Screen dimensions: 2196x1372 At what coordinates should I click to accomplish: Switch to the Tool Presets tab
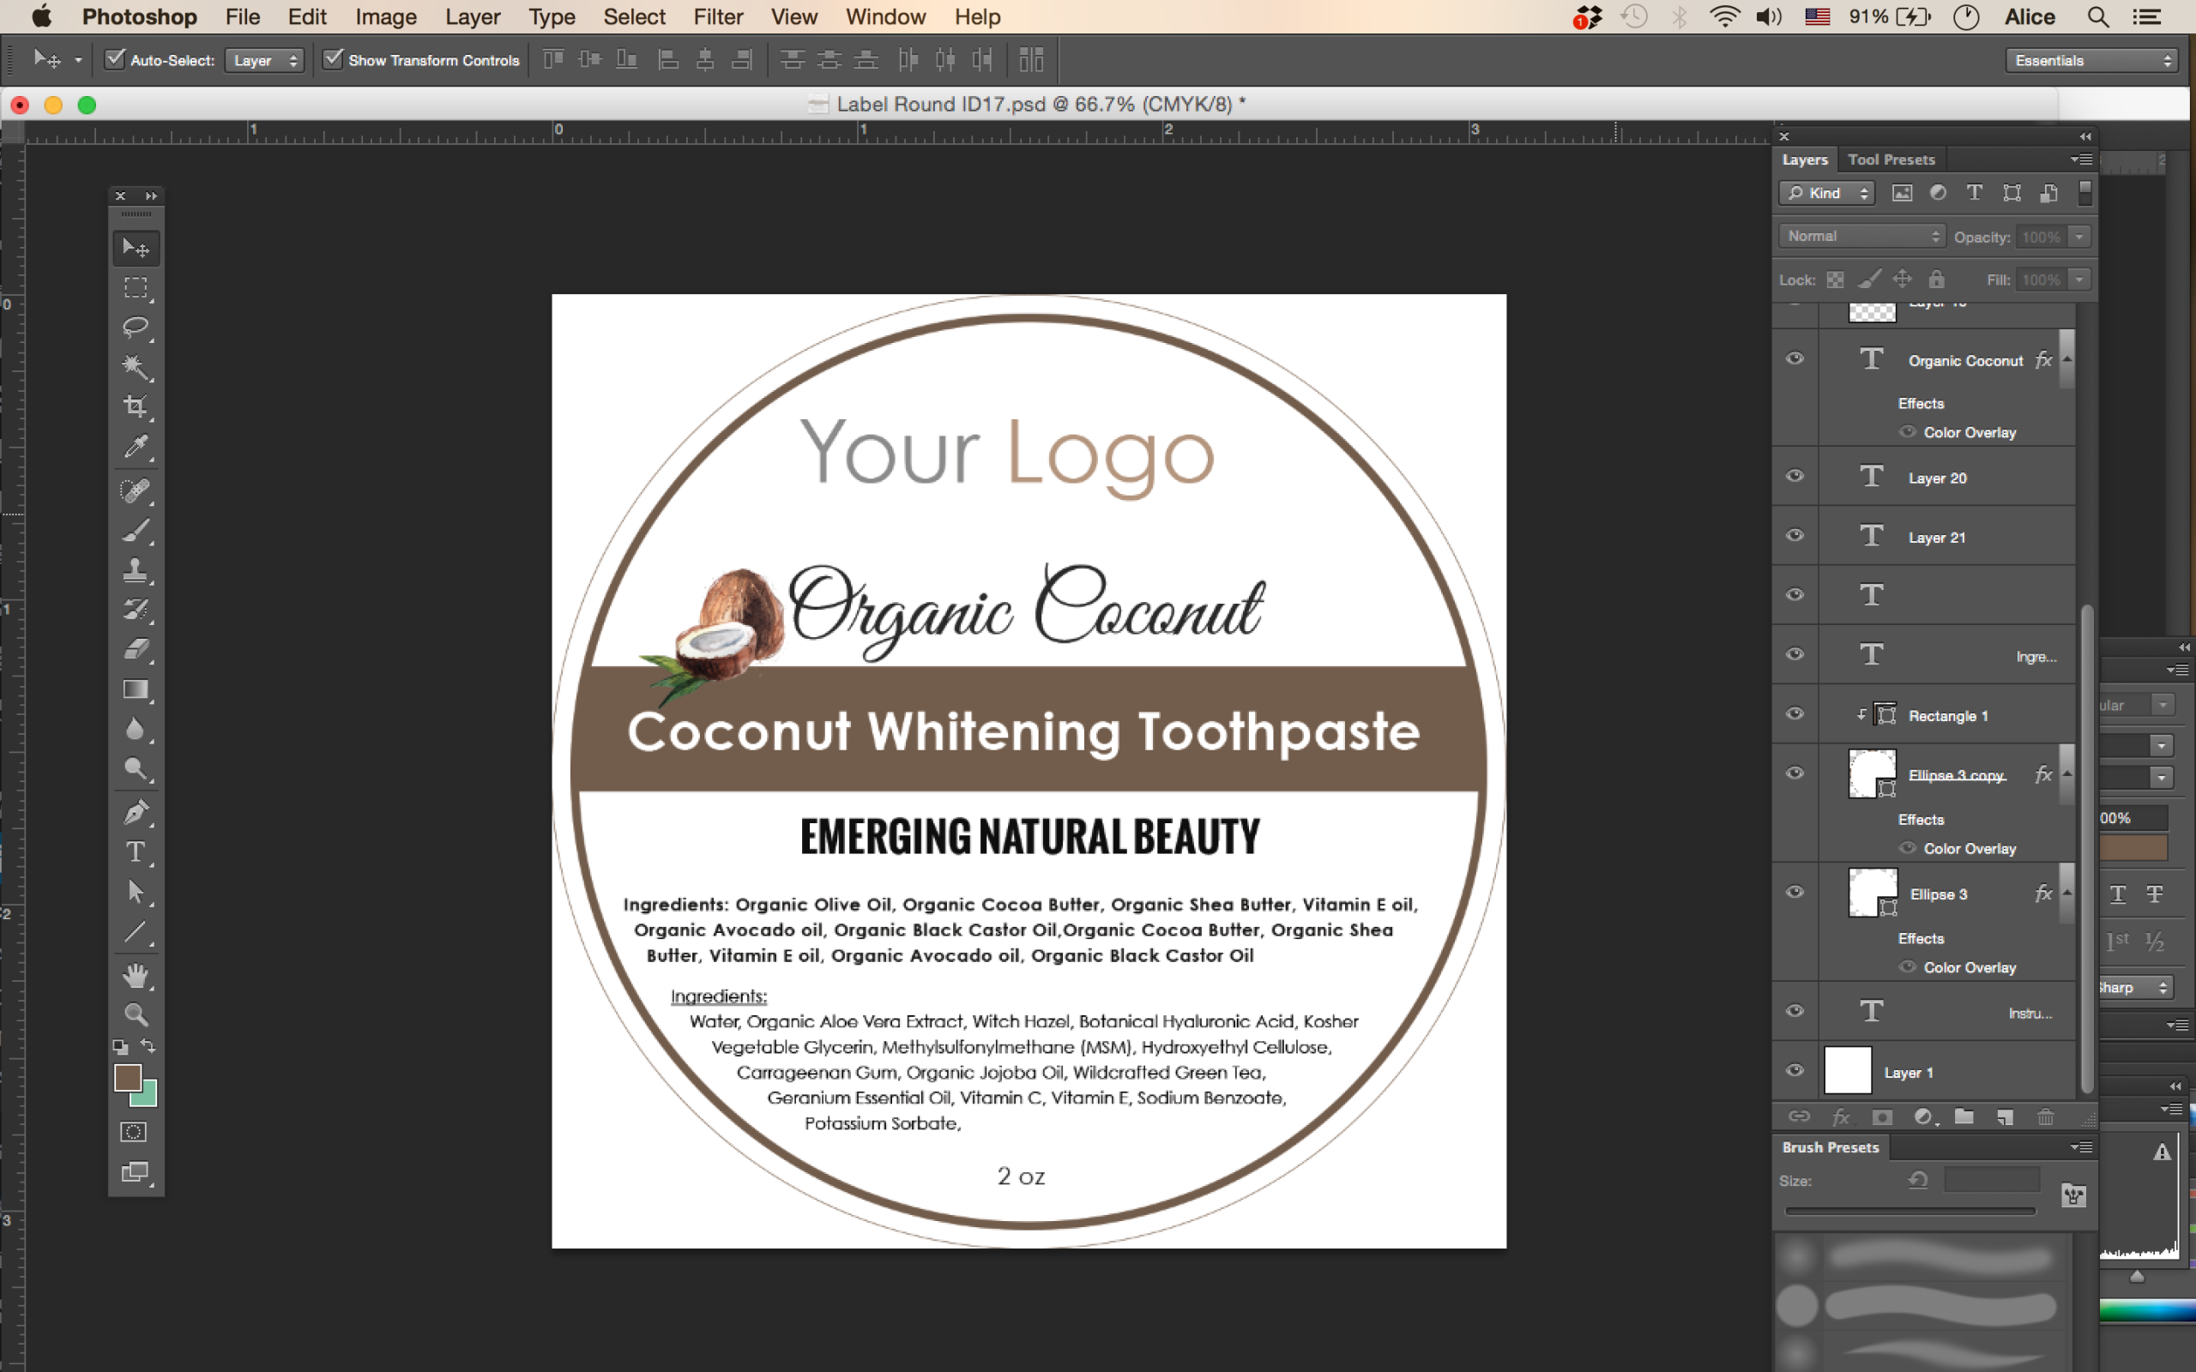pyautogui.click(x=1891, y=159)
